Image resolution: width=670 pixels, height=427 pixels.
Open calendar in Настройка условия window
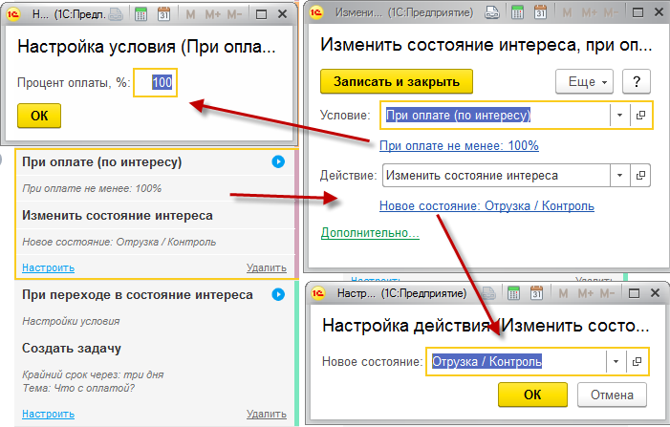click(163, 15)
